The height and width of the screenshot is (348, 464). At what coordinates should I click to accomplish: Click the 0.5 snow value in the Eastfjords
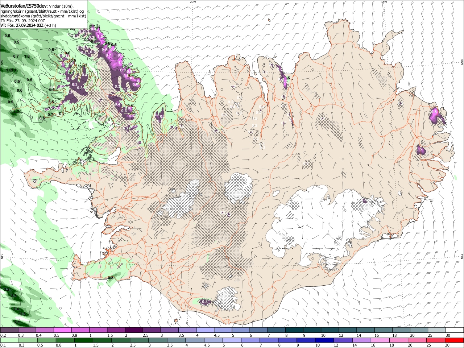click(420, 149)
